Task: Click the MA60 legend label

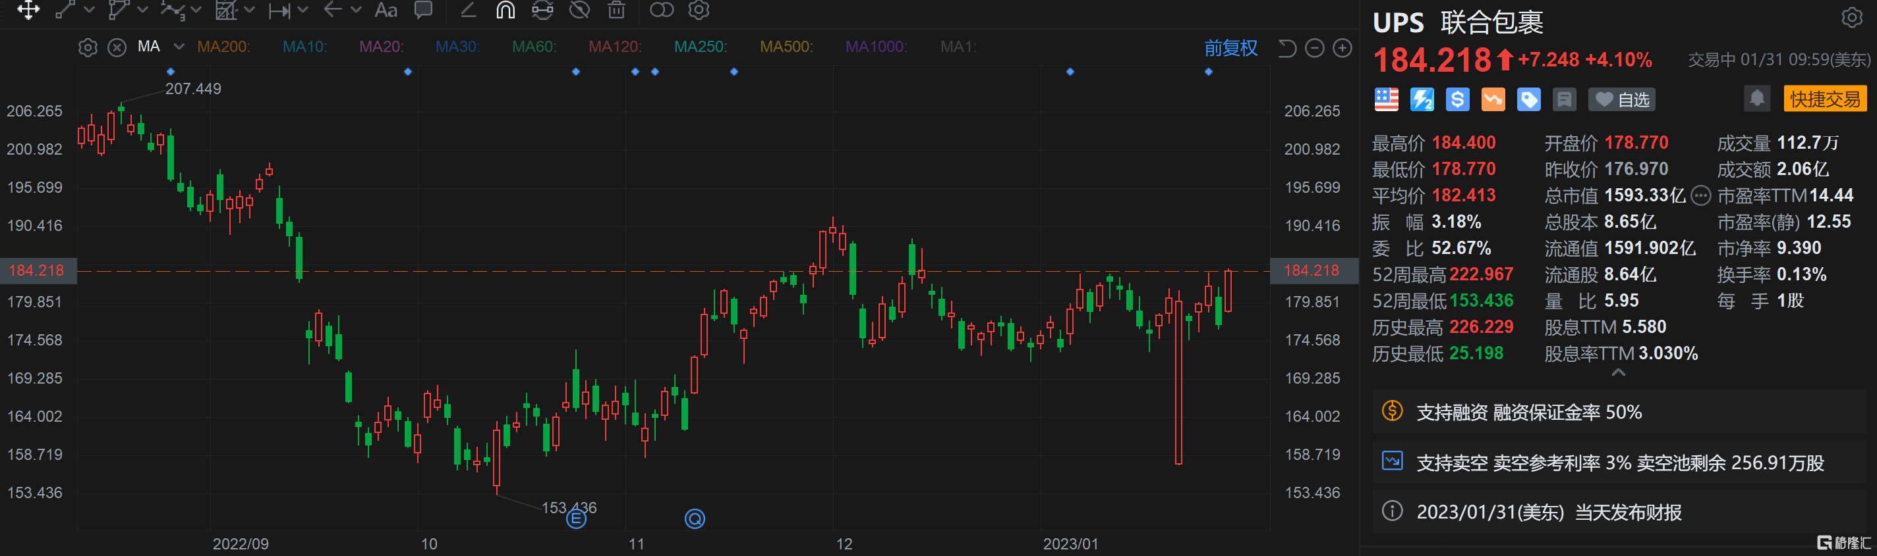Action: point(534,47)
